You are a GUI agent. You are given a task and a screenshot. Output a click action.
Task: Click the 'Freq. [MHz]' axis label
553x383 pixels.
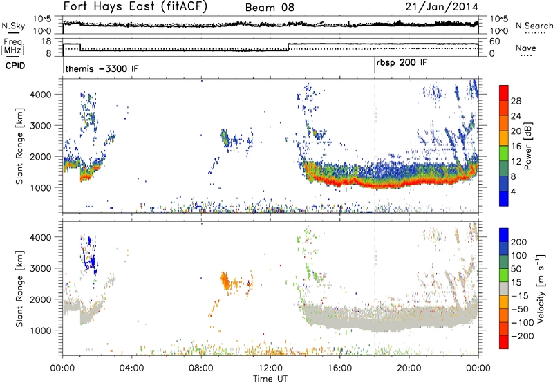point(13,47)
